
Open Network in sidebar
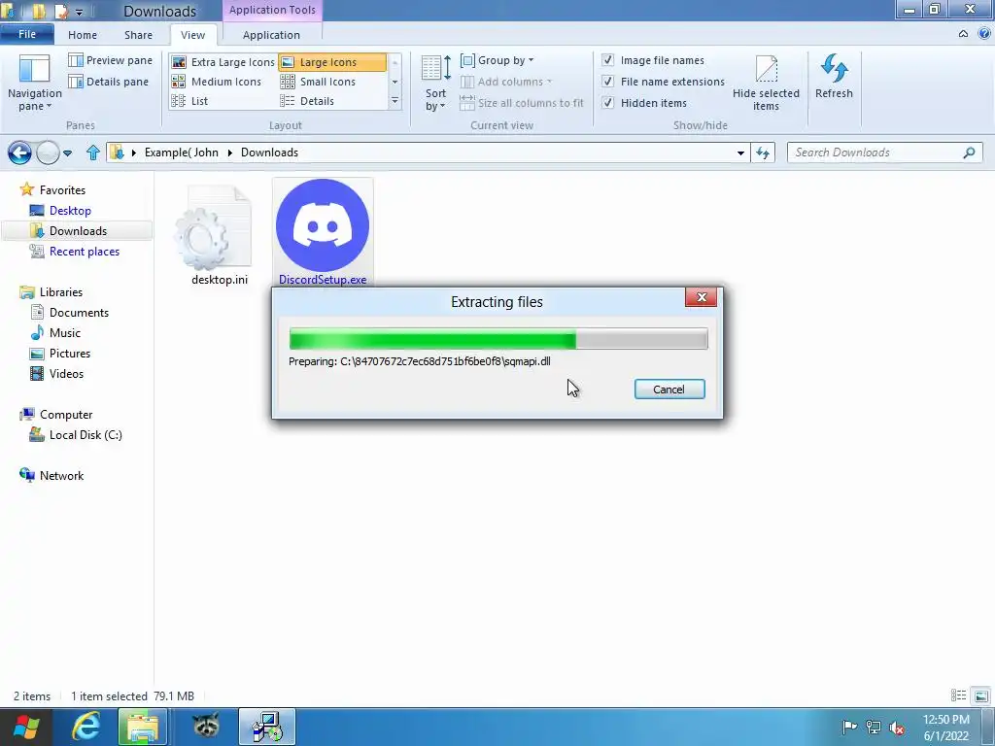(x=61, y=476)
